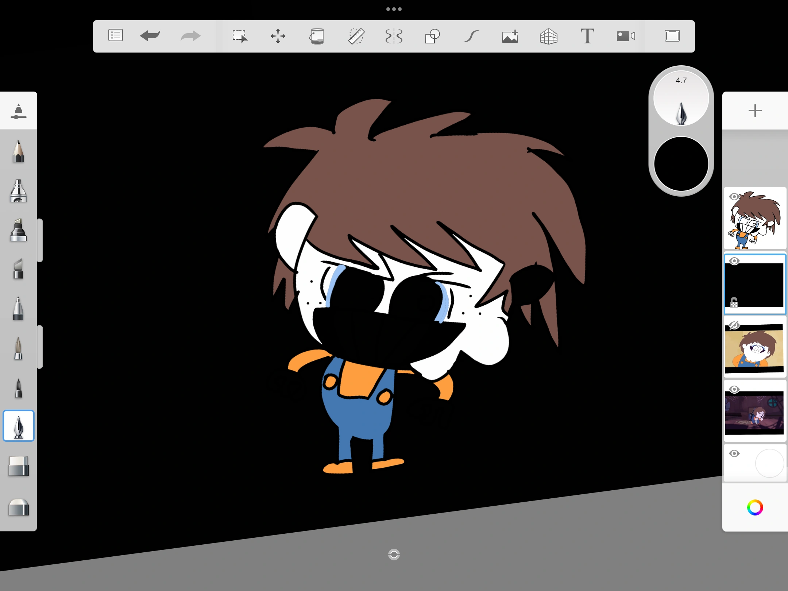Pick the hard eraser tool

click(x=18, y=466)
